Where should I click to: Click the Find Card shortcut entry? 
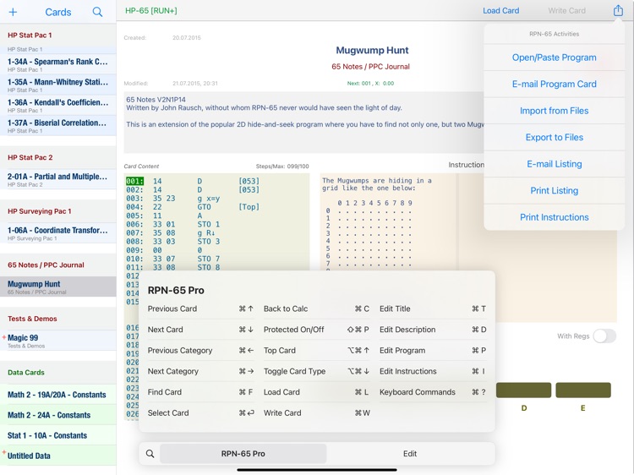pos(200,392)
